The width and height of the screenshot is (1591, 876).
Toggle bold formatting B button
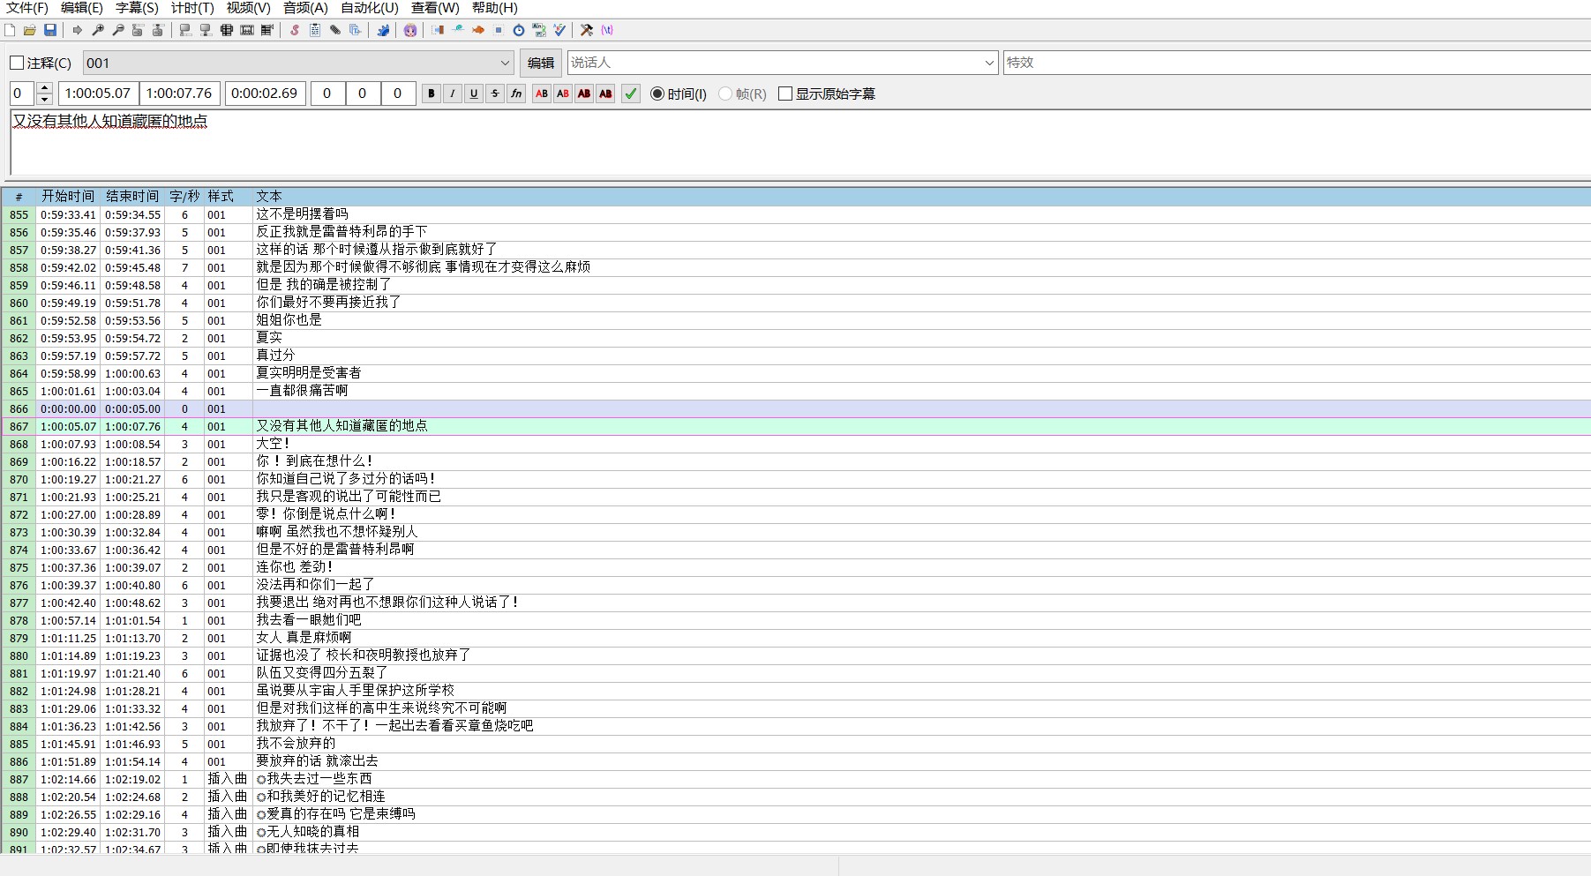tap(432, 94)
